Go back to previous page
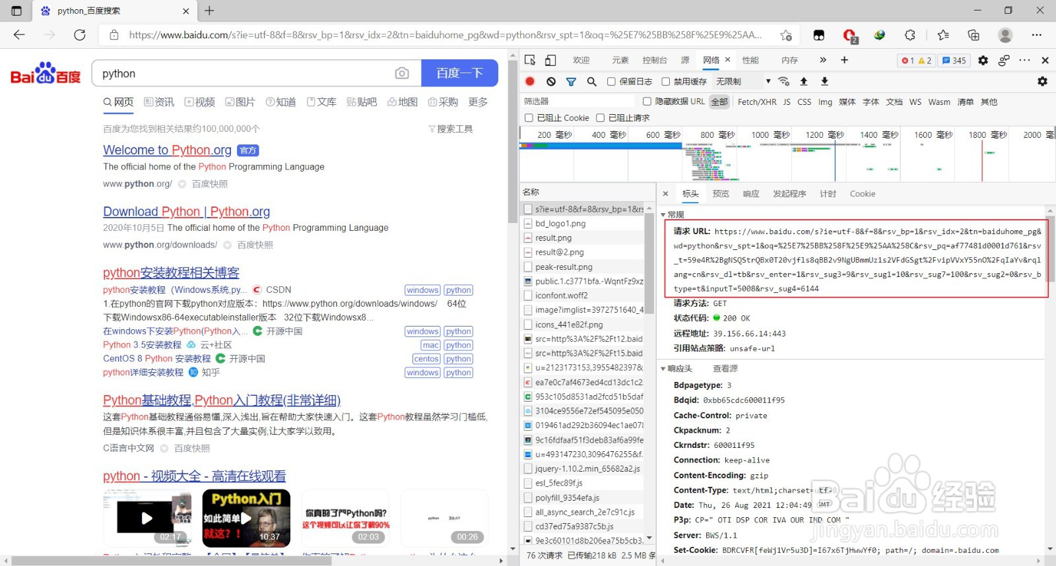Screen dimensions: 1056x566 (x=19, y=35)
